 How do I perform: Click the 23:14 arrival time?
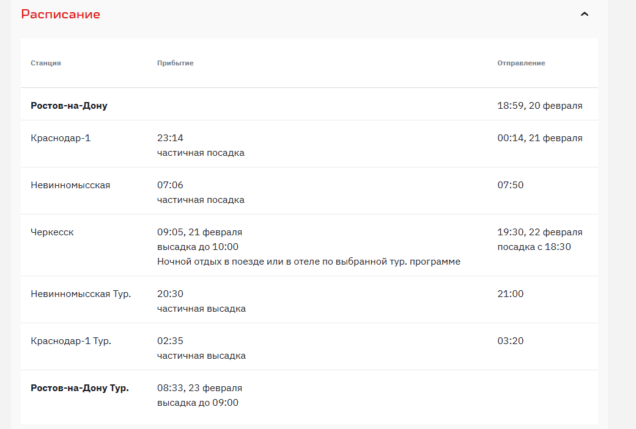170,138
